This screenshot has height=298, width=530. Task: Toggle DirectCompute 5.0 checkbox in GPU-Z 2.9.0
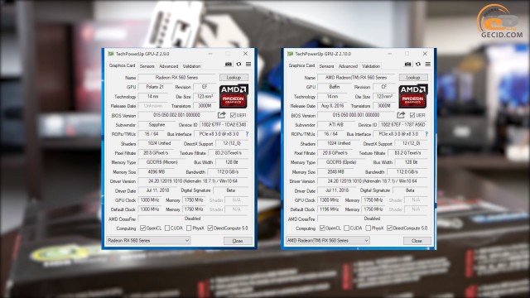[x=210, y=228]
